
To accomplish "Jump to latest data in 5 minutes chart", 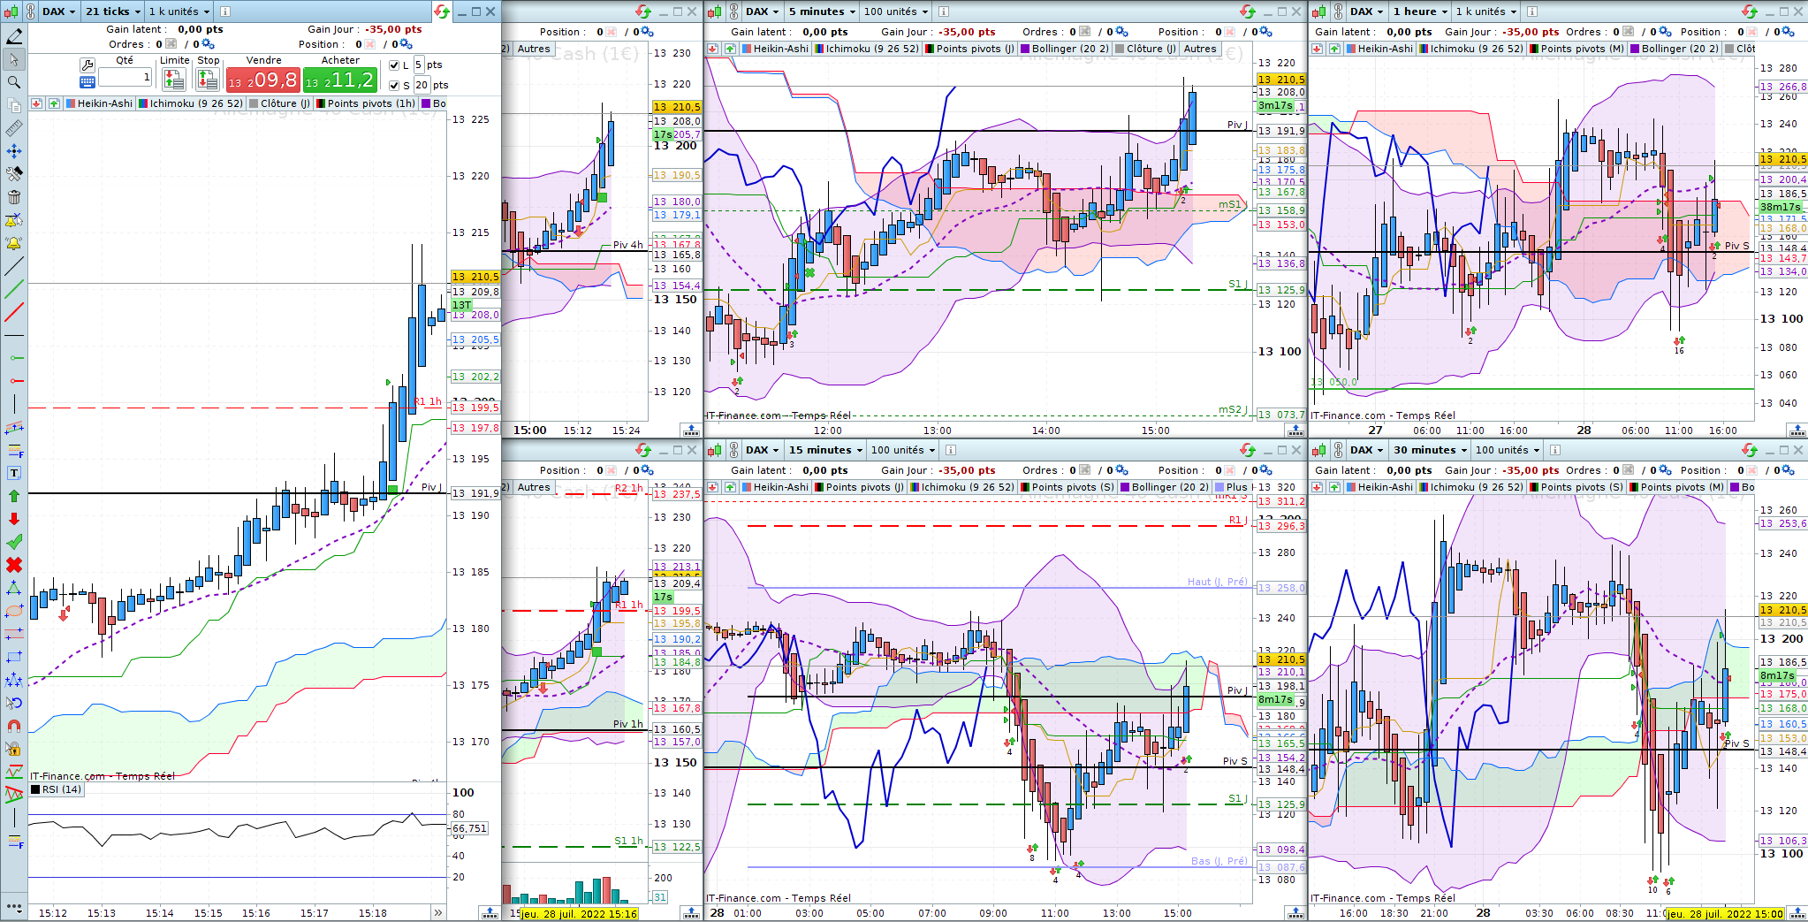I will click(x=1295, y=430).
